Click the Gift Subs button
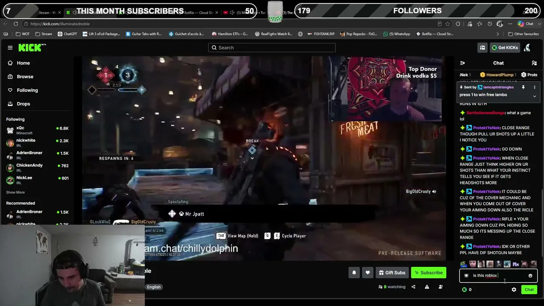Image resolution: width=544 pixels, height=306 pixels. pos(391,273)
